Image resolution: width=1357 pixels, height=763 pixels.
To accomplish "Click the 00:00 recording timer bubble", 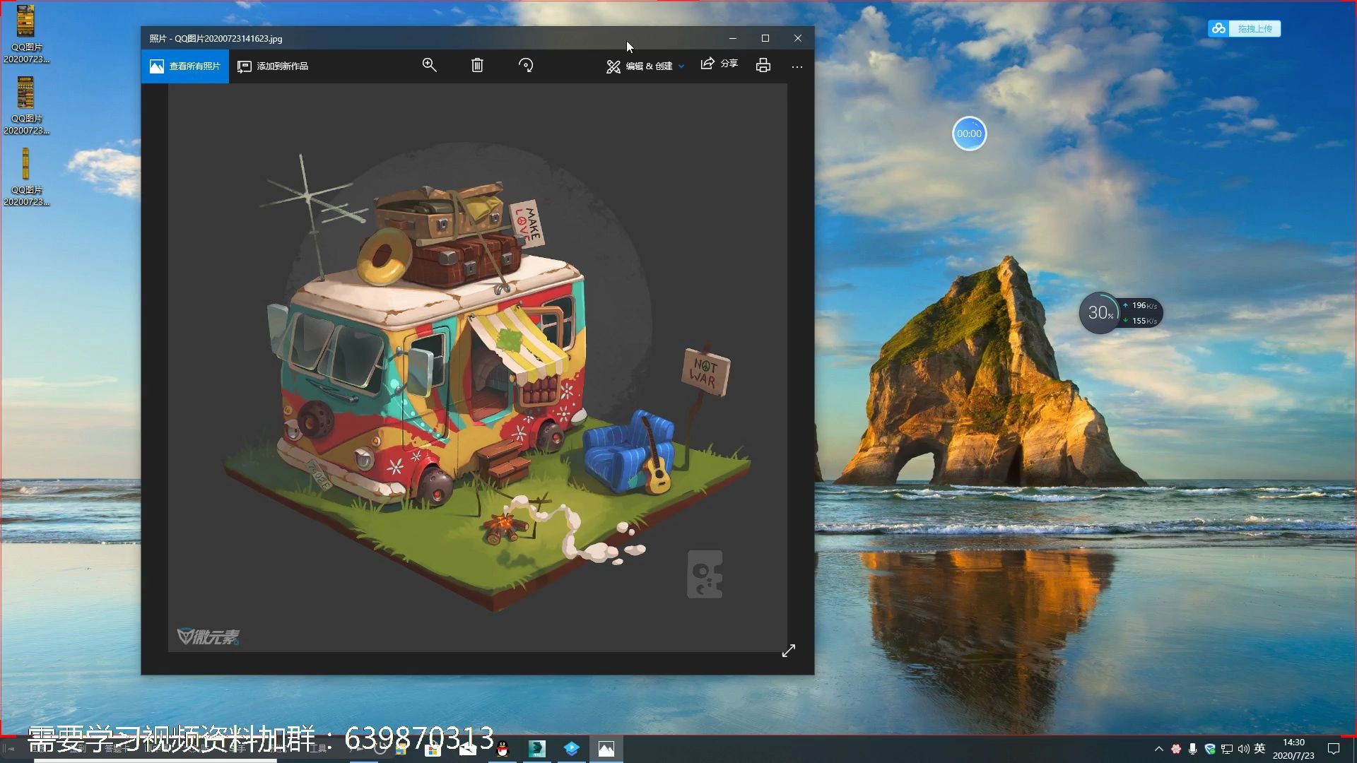I will tap(969, 133).
